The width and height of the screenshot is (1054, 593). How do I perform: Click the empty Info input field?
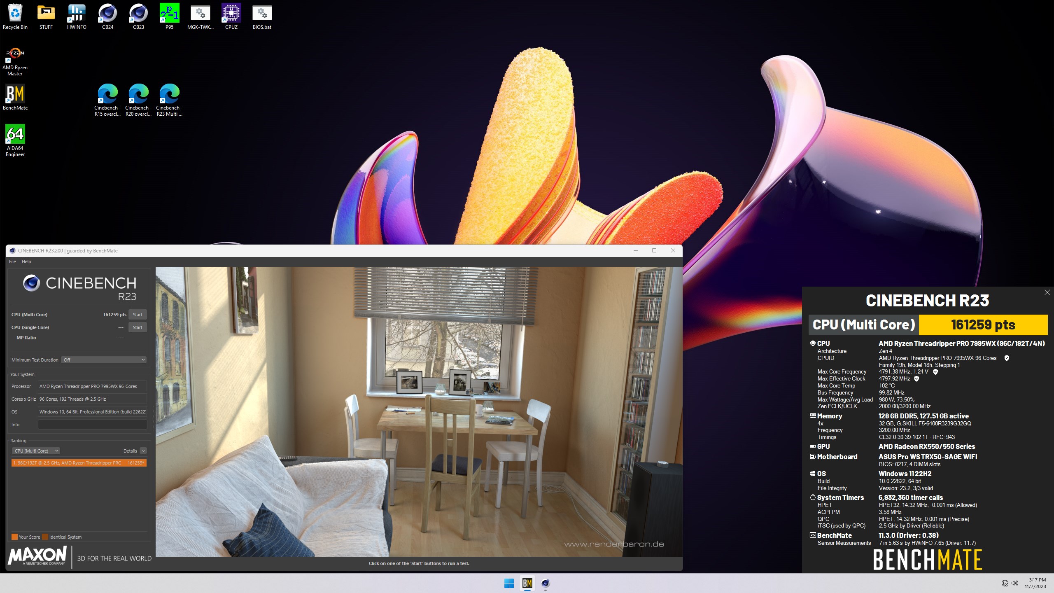coord(92,425)
